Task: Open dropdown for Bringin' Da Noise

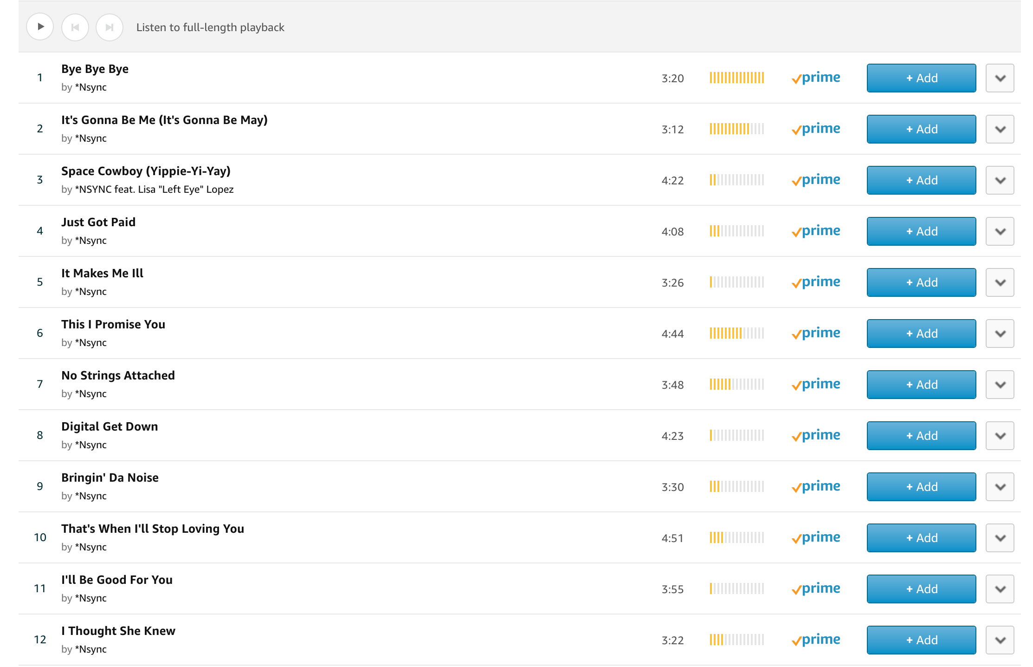Action: point(1000,487)
